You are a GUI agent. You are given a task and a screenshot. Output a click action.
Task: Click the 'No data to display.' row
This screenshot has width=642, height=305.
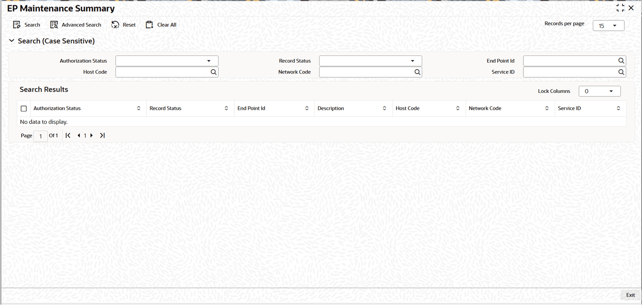(x=322, y=122)
